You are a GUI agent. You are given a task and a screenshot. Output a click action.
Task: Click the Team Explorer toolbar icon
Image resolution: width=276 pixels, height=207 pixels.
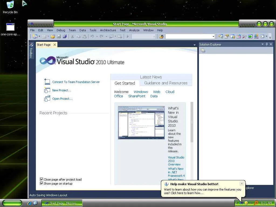tap(239, 36)
